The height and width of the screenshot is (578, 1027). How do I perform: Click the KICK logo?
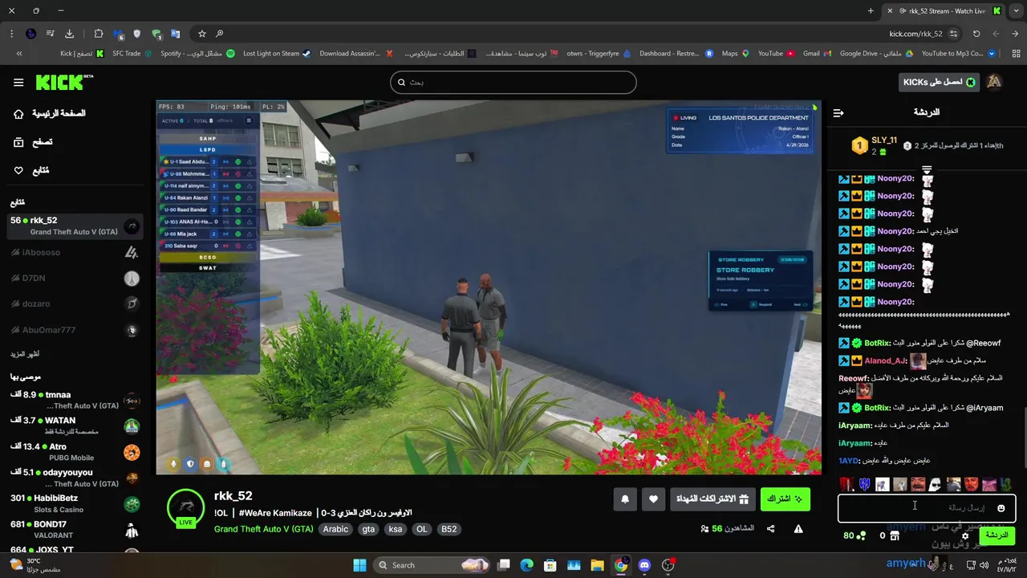pos(64,82)
